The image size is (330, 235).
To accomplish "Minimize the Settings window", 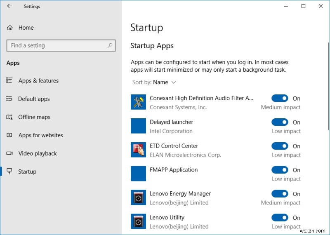I will (286, 6).
